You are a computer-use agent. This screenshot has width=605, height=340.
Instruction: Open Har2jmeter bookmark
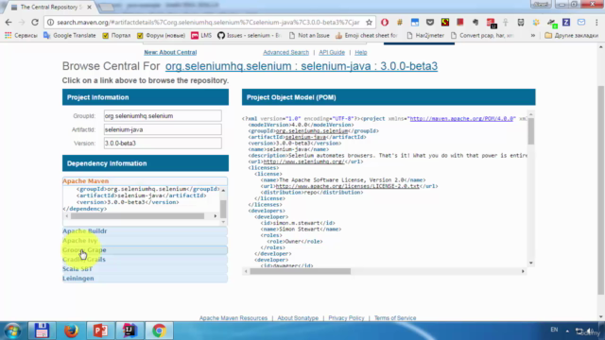(x=425, y=36)
